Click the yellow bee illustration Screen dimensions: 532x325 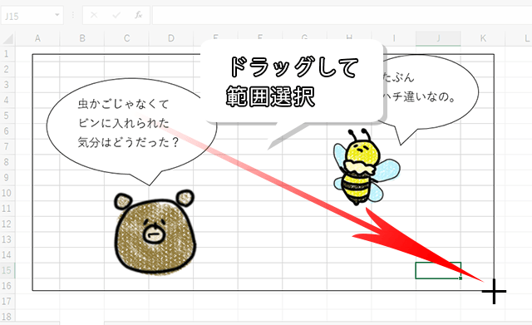(366, 167)
